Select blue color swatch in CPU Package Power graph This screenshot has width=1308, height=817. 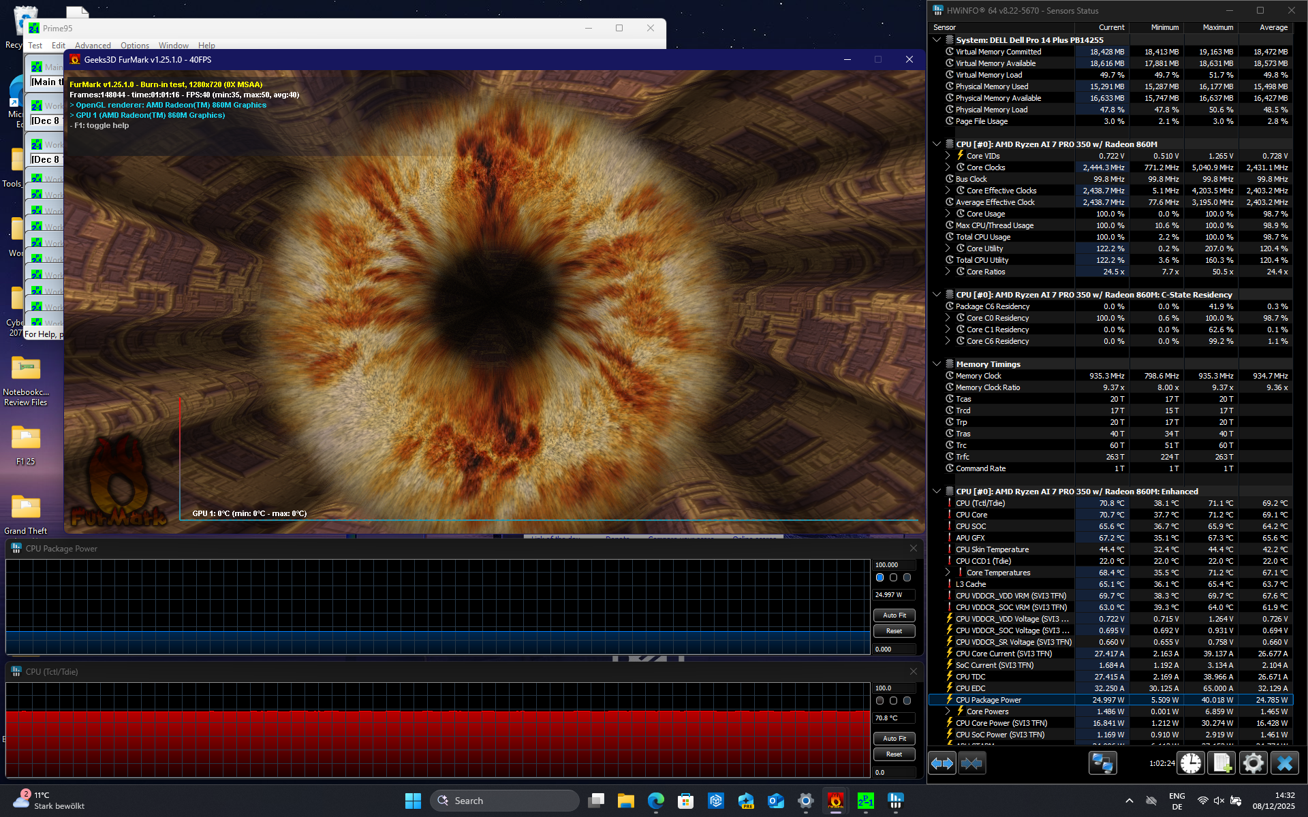point(879,577)
